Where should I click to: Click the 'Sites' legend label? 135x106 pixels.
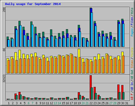tap(132, 64)
